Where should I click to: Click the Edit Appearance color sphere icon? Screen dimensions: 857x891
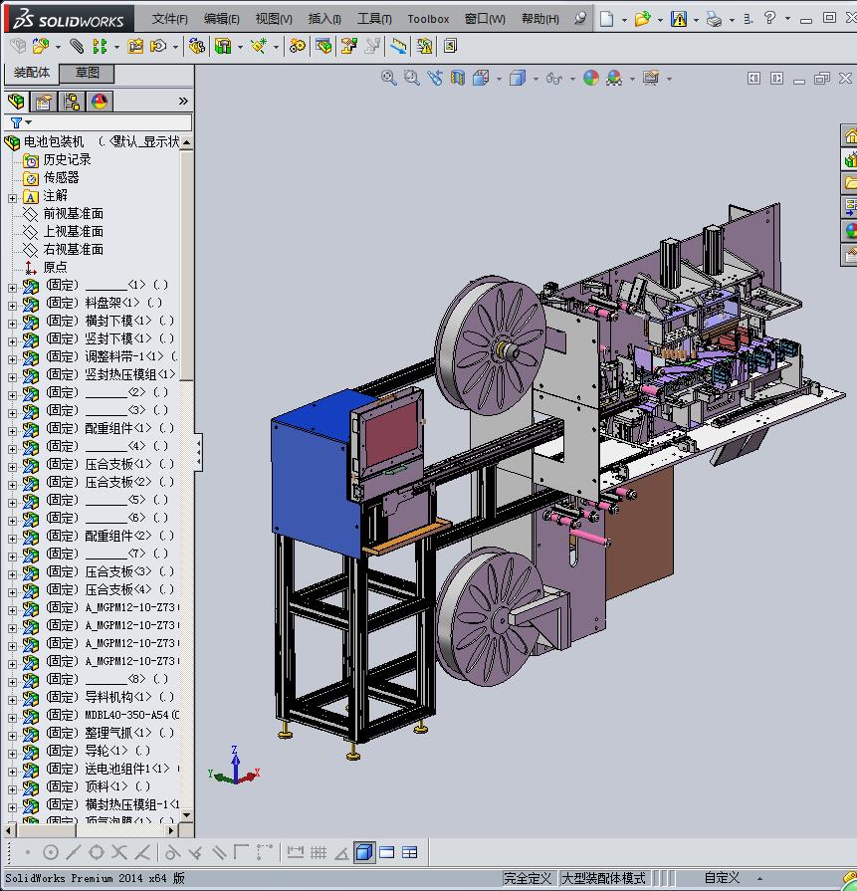tap(591, 78)
